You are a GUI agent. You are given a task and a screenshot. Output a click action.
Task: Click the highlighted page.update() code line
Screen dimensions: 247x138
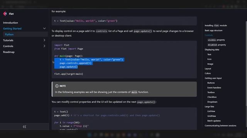tap(69, 67)
